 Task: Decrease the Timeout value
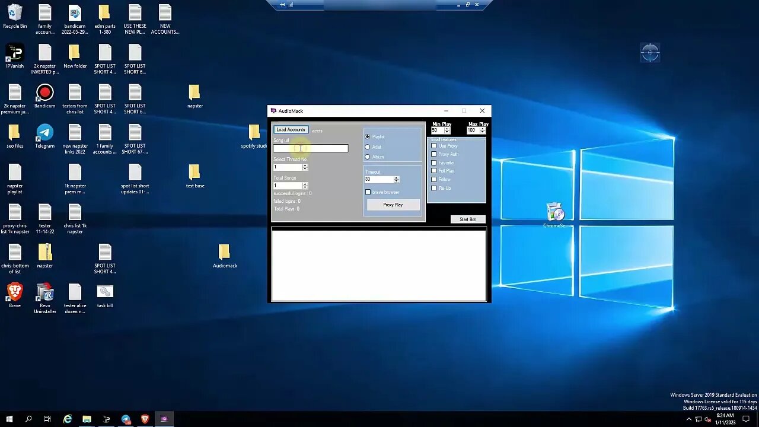pos(396,181)
